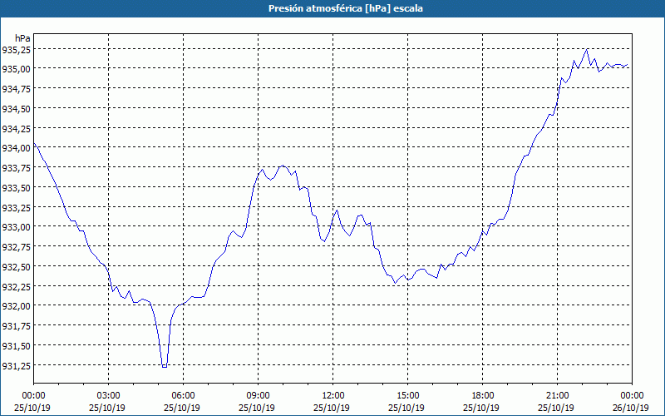665x416 pixels.
Task: Click the 15:00 time axis label
Action: [407, 396]
